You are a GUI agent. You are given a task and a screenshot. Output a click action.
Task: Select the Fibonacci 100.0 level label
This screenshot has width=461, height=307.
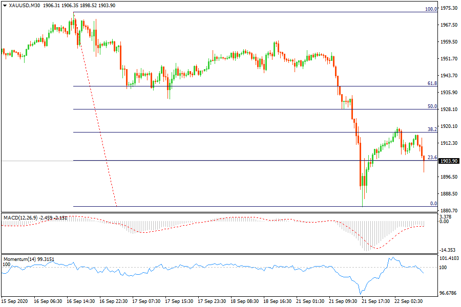pyautogui.click(x=431, y=9)
